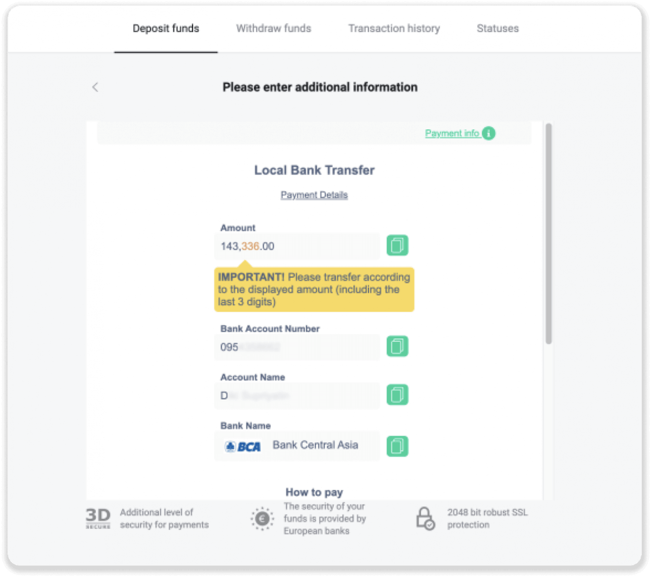Image resolution: width=651 pixels, height=577 pixels.
Task: Click the Payment info icon
Action: point(488,133)
